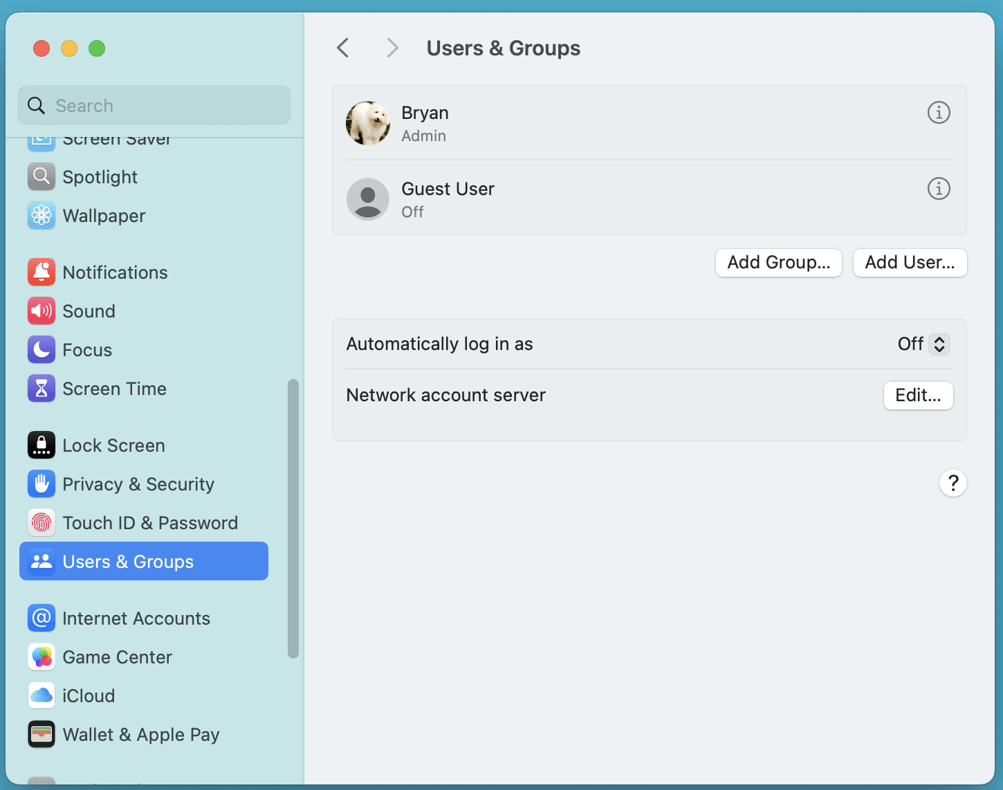Open the automatic login dropdown set to Off
This screenshot has height=790, width=1003.
point(923,345)
